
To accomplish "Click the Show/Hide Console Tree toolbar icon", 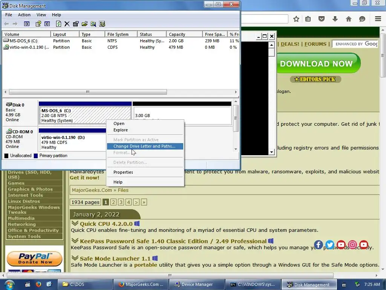I will [x=27, y=24].
